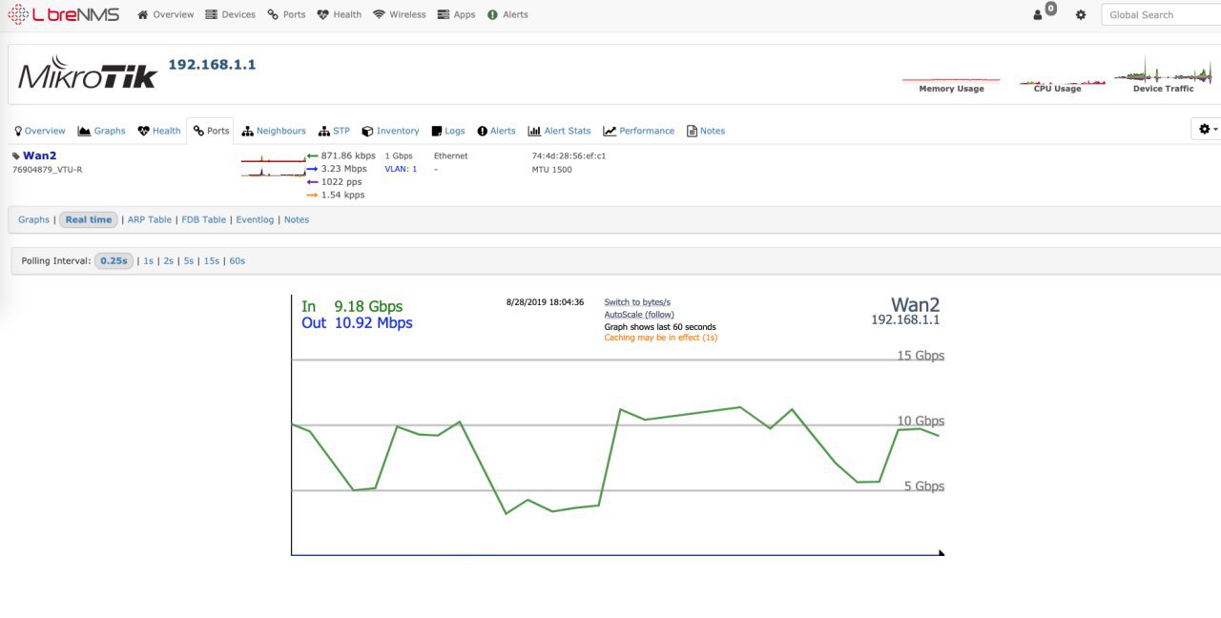This screenshot has width=1221, height=618.
Task: Open the Devices top menu
Action: pos(231,14)
